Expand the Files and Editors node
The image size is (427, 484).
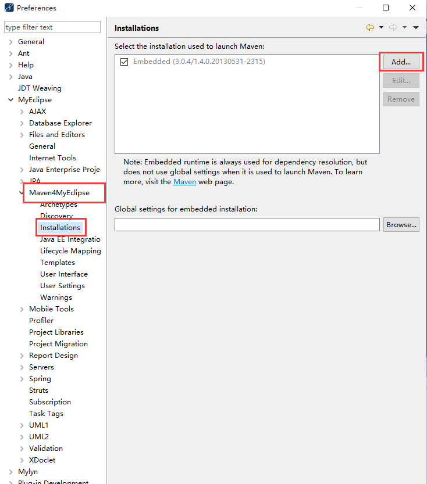tap(22, 135)
